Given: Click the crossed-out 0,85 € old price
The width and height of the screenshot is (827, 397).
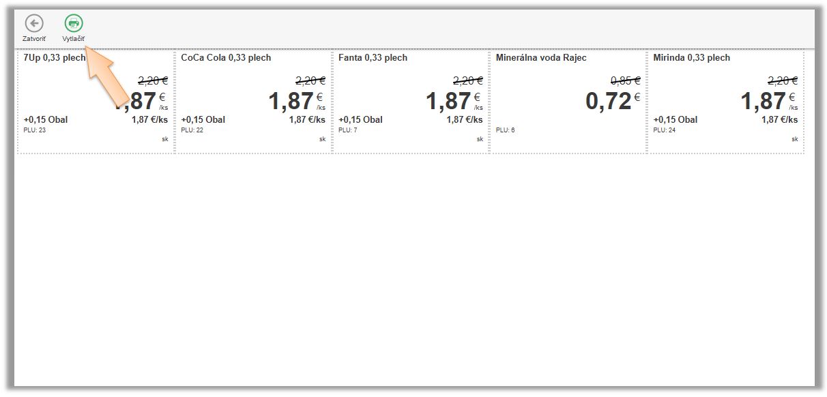Looking at the screenshot, I should coord(625,80).
